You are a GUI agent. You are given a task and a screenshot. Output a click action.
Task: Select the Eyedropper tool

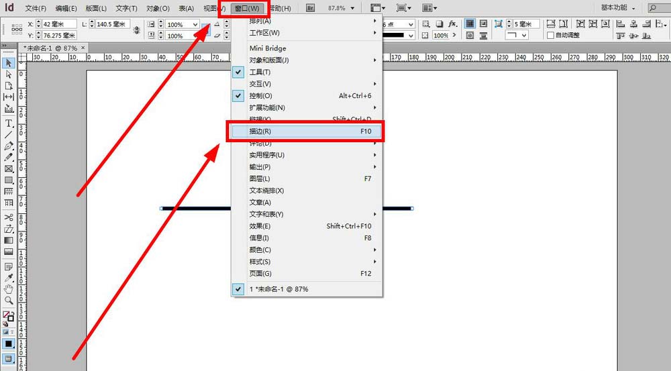pos(9,278)
